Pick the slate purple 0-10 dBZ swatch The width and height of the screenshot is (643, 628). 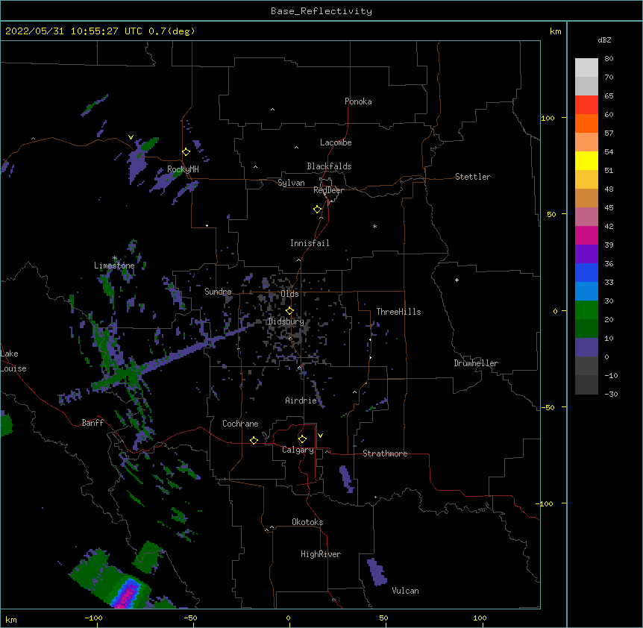(x=586, y=348)
